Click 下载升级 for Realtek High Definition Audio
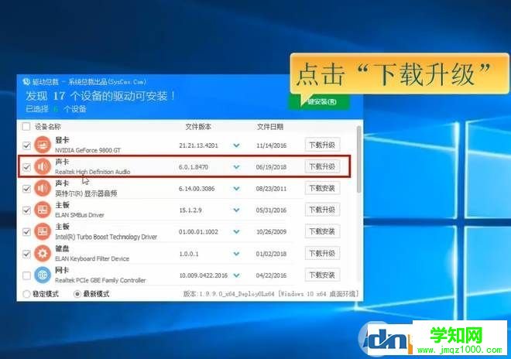Image resolution: width=511 pixels, height=359 pixels. tap(322, 166)
